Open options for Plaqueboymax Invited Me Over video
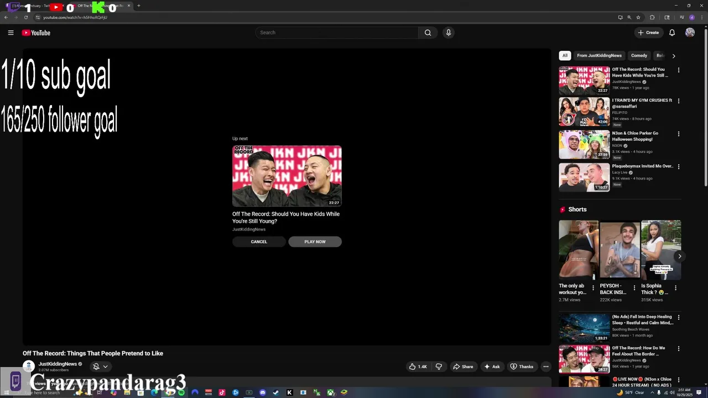The width and height of the screenshot is (708, 398). tap(679, 166)
